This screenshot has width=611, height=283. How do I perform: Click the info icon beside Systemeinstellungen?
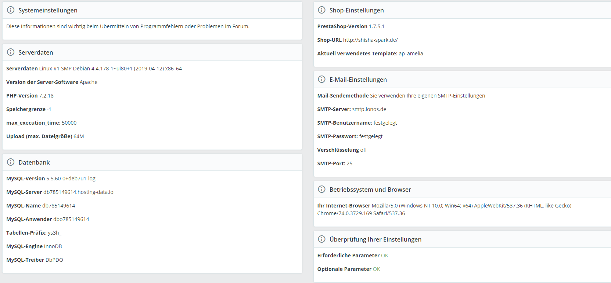click(x=11, y=10)
